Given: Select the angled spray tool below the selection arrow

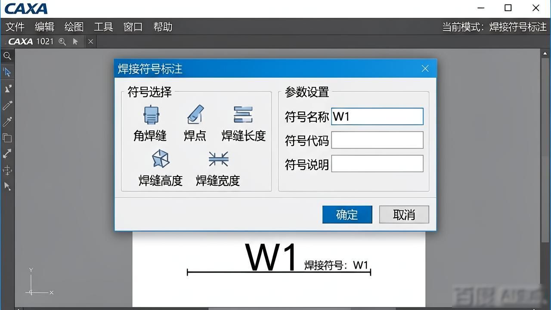Looking at the screenshot, I should (7, 89).
